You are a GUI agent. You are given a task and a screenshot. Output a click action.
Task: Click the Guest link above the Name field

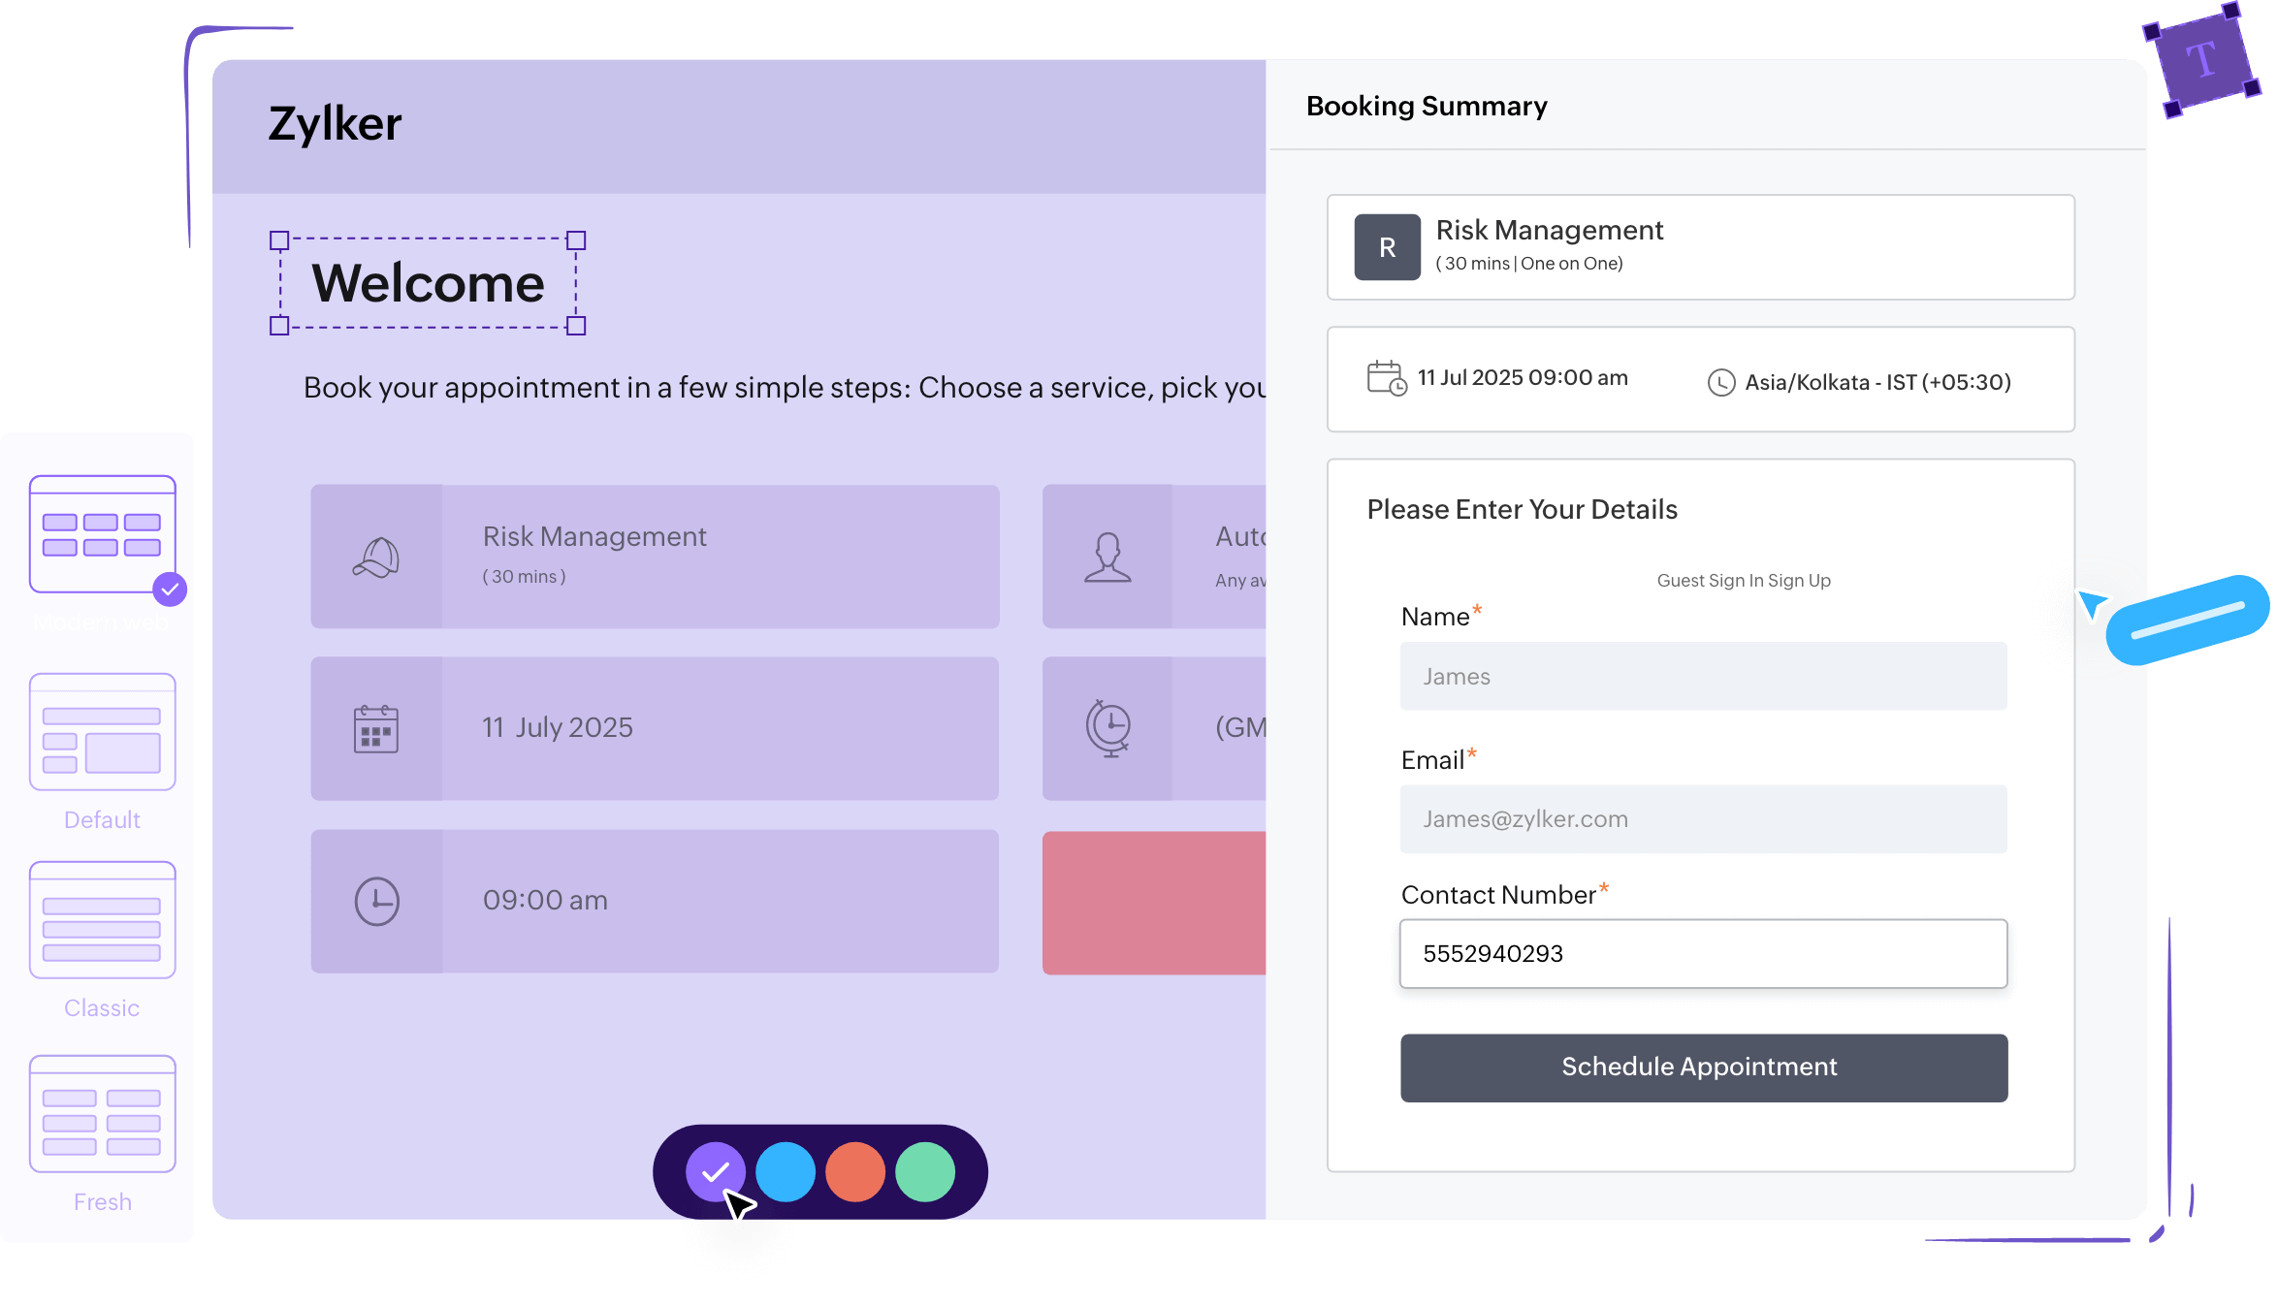(1680, 580)
